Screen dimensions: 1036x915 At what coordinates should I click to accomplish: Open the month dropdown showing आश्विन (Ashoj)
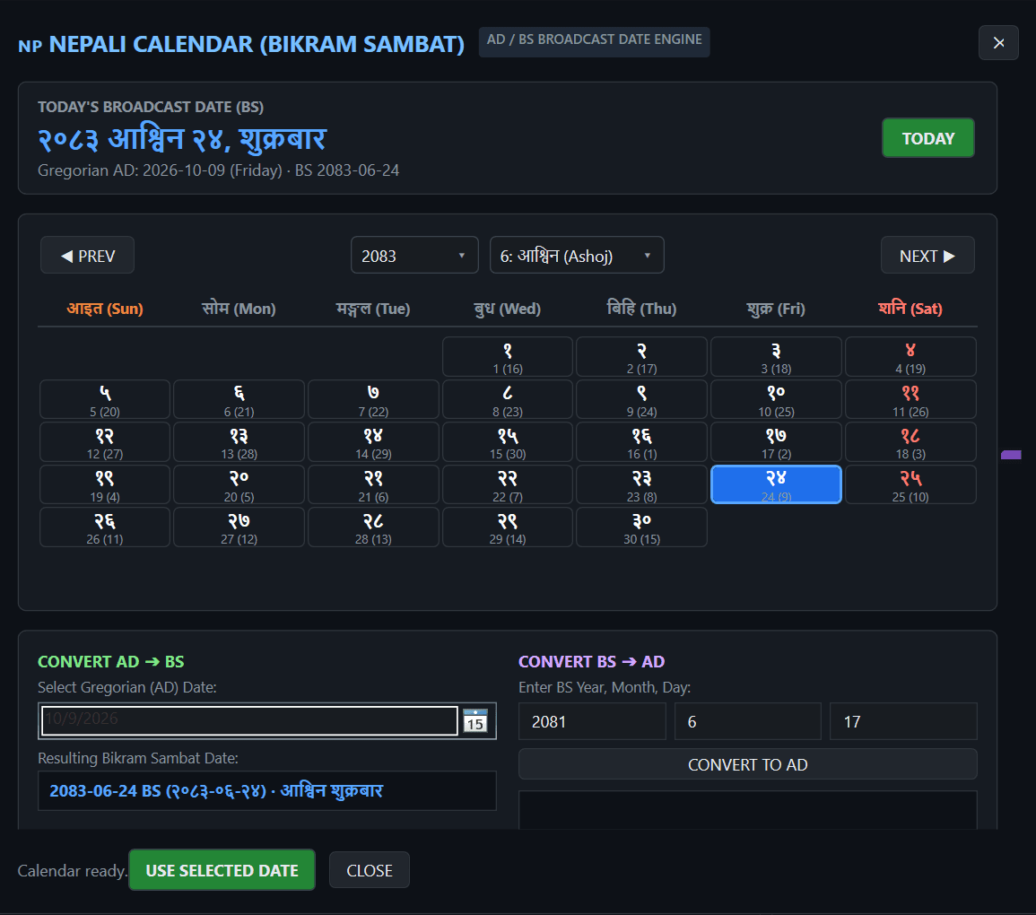577,256
